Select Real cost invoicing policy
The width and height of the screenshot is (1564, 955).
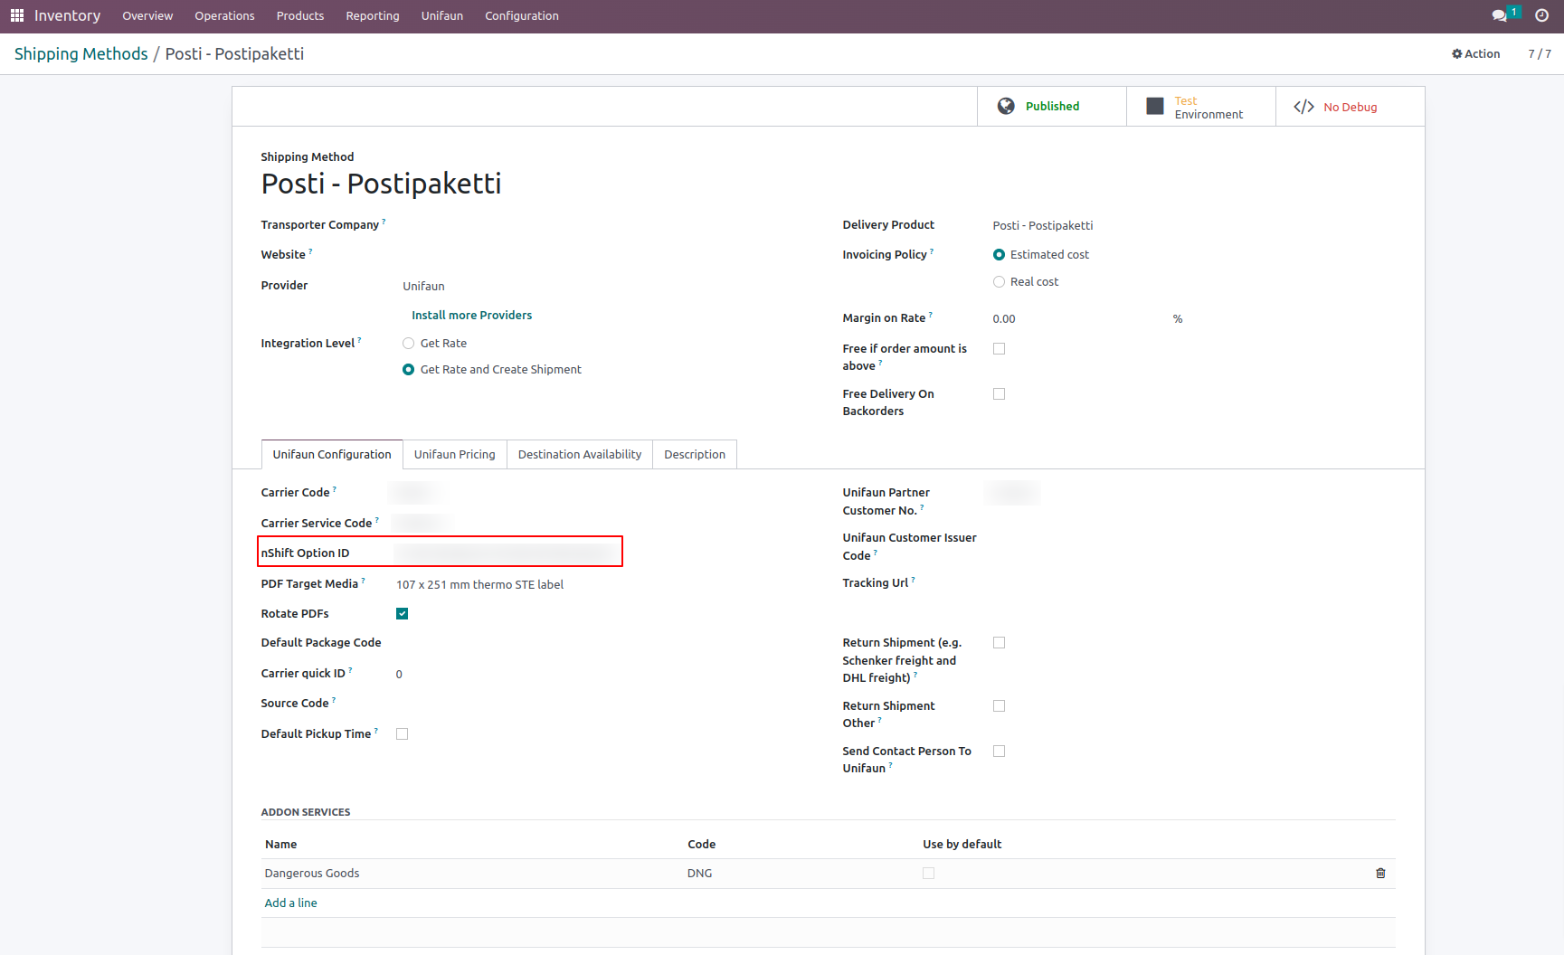[1000, 282]
